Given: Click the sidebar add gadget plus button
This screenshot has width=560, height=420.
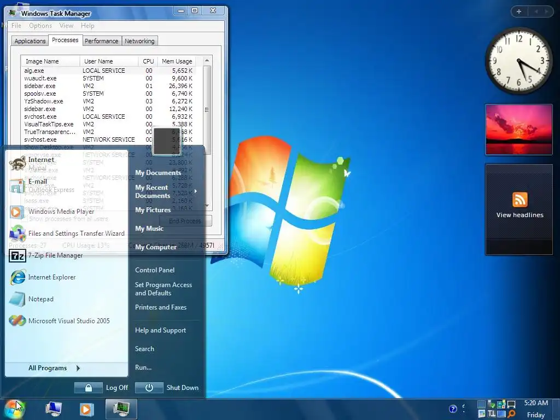Looking at the screenshot, I should (519, 11).
